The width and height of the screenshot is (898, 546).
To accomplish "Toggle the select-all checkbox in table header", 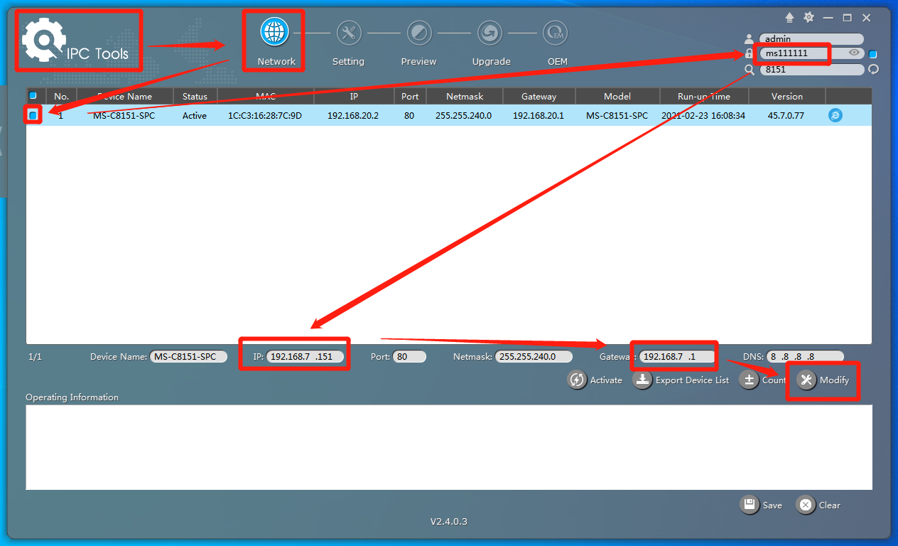I will click(x=33, y=95).
